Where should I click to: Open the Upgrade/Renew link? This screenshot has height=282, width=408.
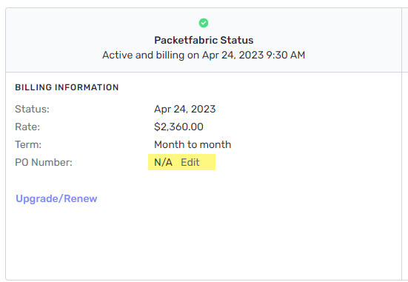[x=56, y=199]
